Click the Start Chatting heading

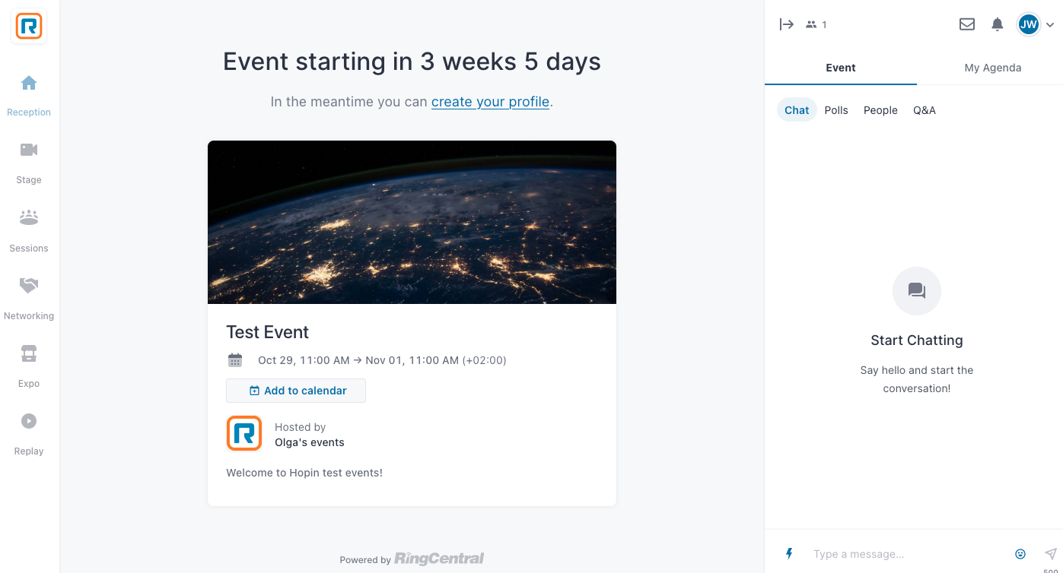tap(917, 340)
